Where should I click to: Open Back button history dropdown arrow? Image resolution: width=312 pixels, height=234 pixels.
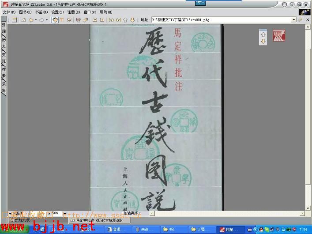[36, 20]
